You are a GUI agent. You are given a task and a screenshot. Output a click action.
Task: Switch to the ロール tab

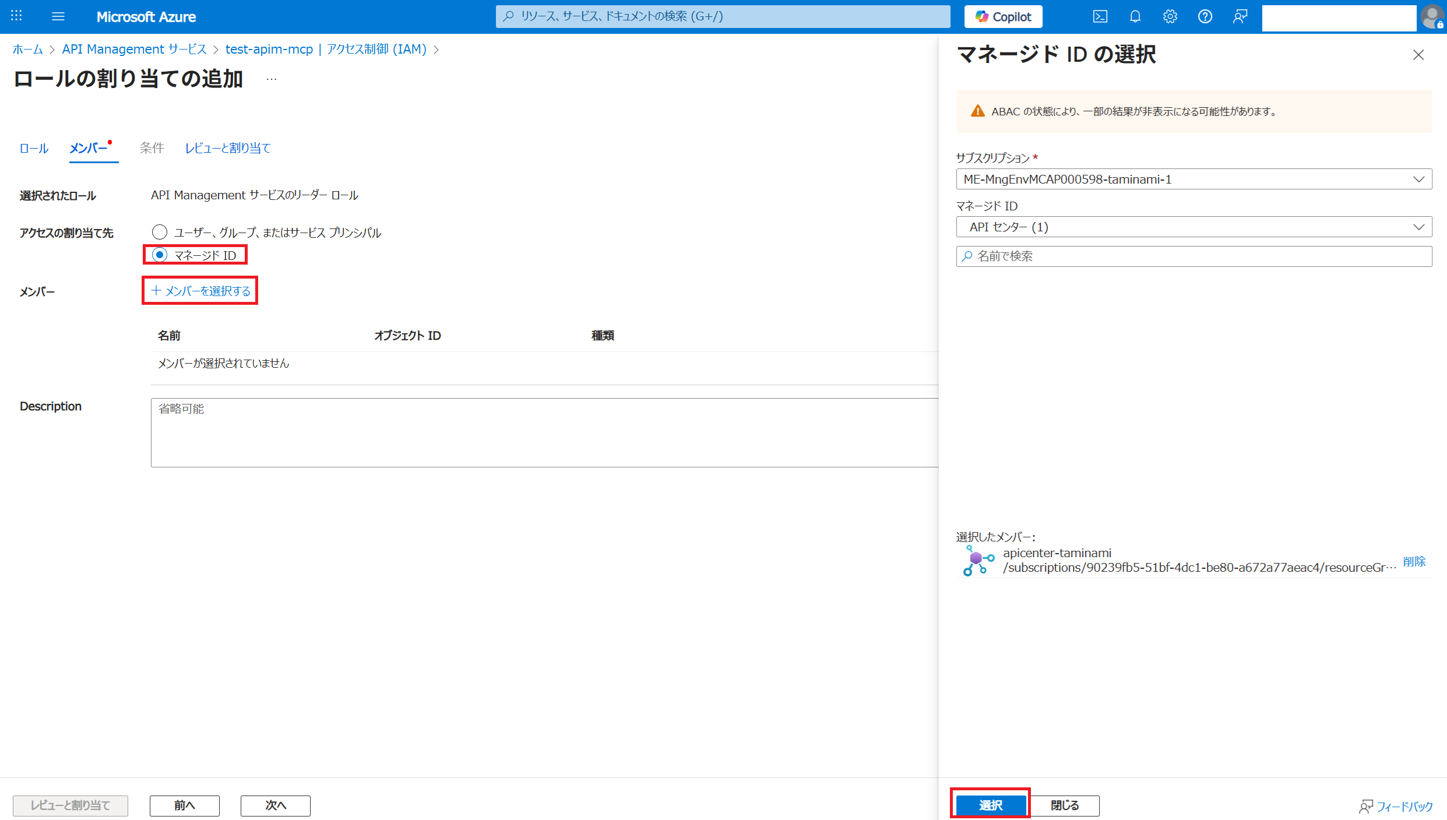pos(34,148)
